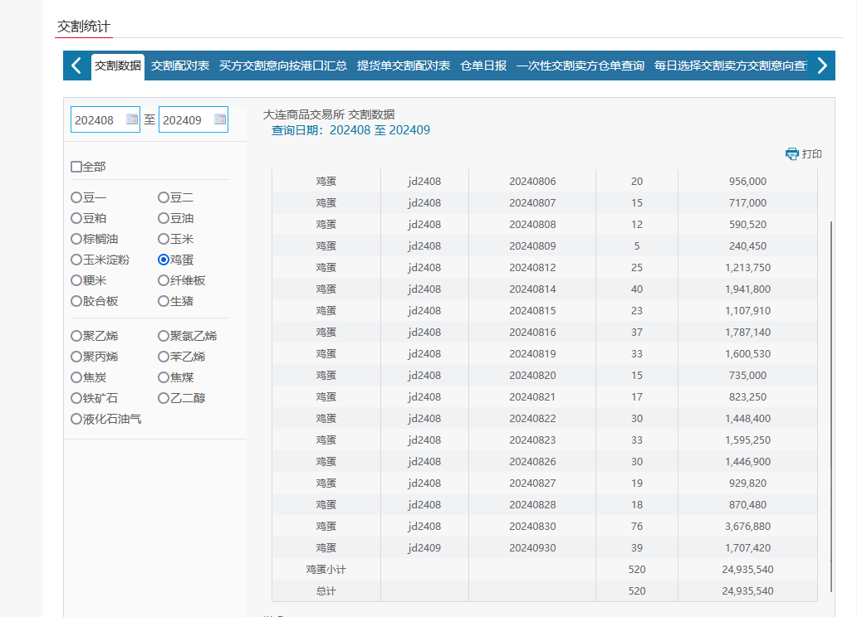This screenshot has height=617, width=857.
Task: Select the 聚氯乙烯 radio button
Action: click(164, 336)
